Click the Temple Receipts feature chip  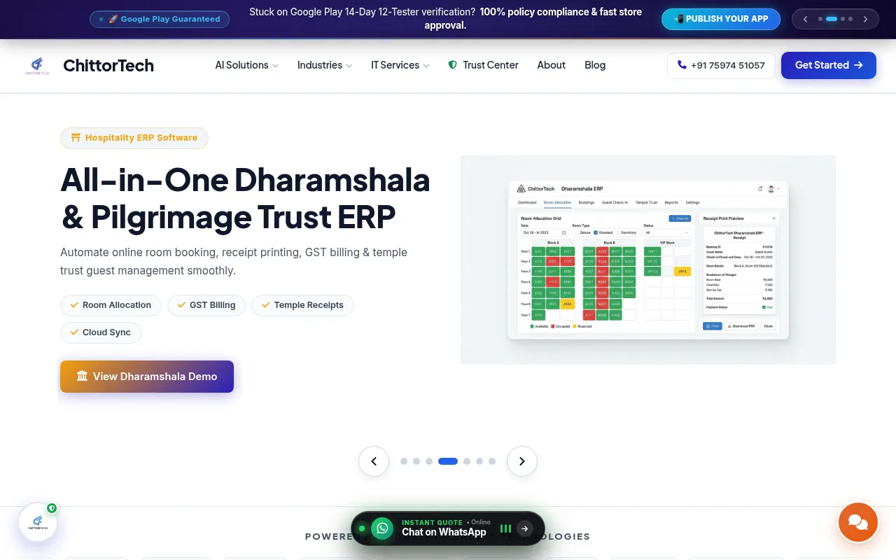point(302,305)
